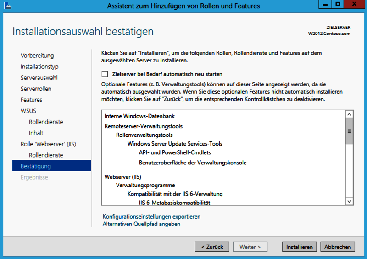Cancel the wizard with Abbrechen
Image resolution: width=367 pixels, height=259 pixels.
338,247
